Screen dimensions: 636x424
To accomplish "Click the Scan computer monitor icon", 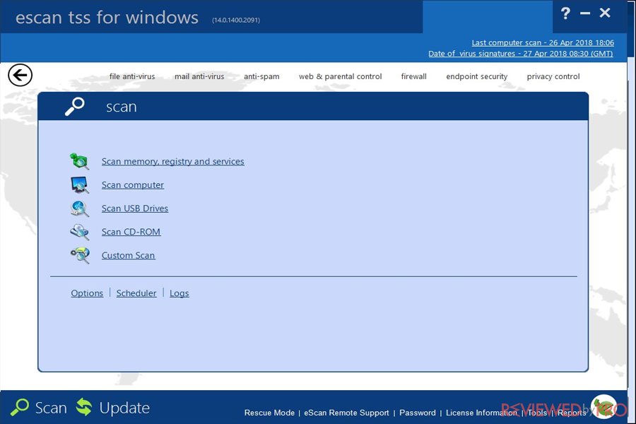I will pos(79,184).
